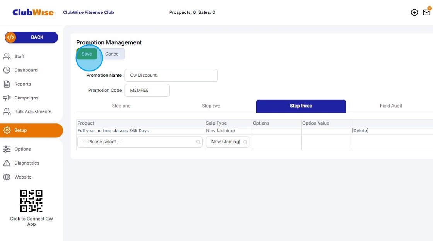Select the Step three tab
The height and width of the screenshot is (241, 433).
click(301, 106)
